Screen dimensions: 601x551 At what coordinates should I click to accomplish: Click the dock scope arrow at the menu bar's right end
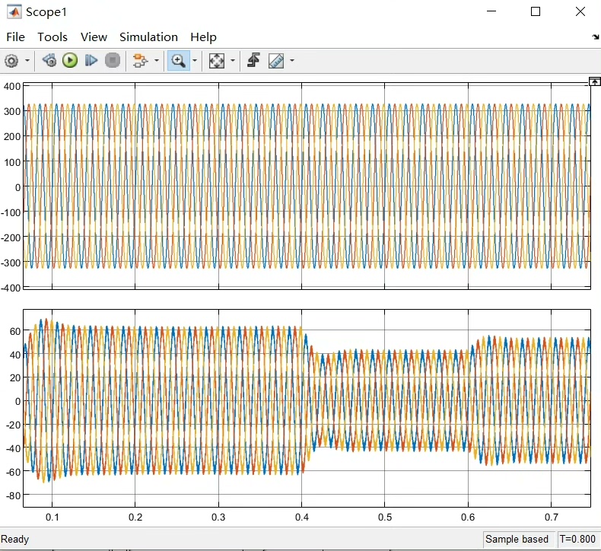coord(595,37)
